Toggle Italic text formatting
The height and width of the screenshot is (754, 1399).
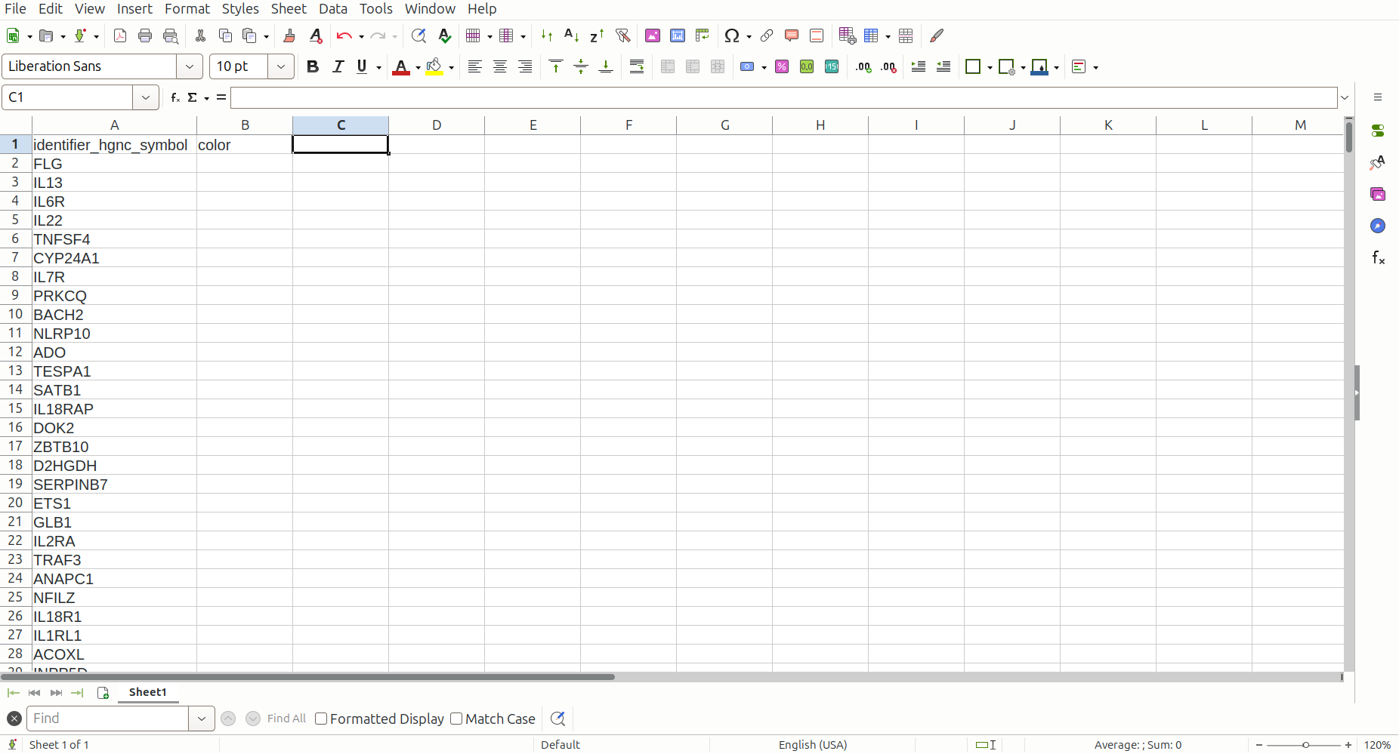tap(338, 67)
